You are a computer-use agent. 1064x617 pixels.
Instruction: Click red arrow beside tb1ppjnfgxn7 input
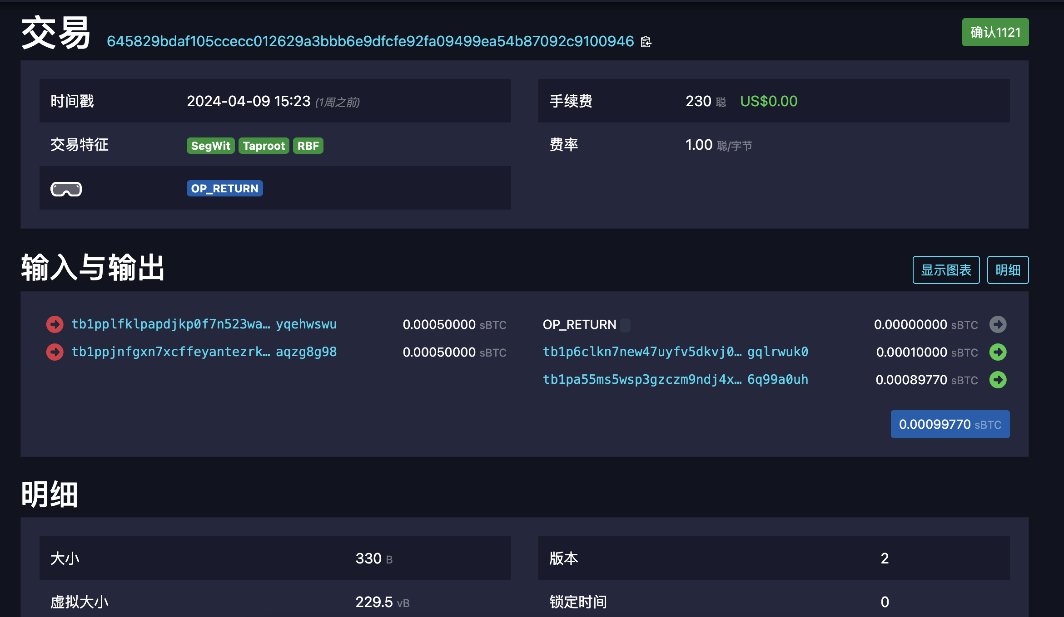(55, 352)
